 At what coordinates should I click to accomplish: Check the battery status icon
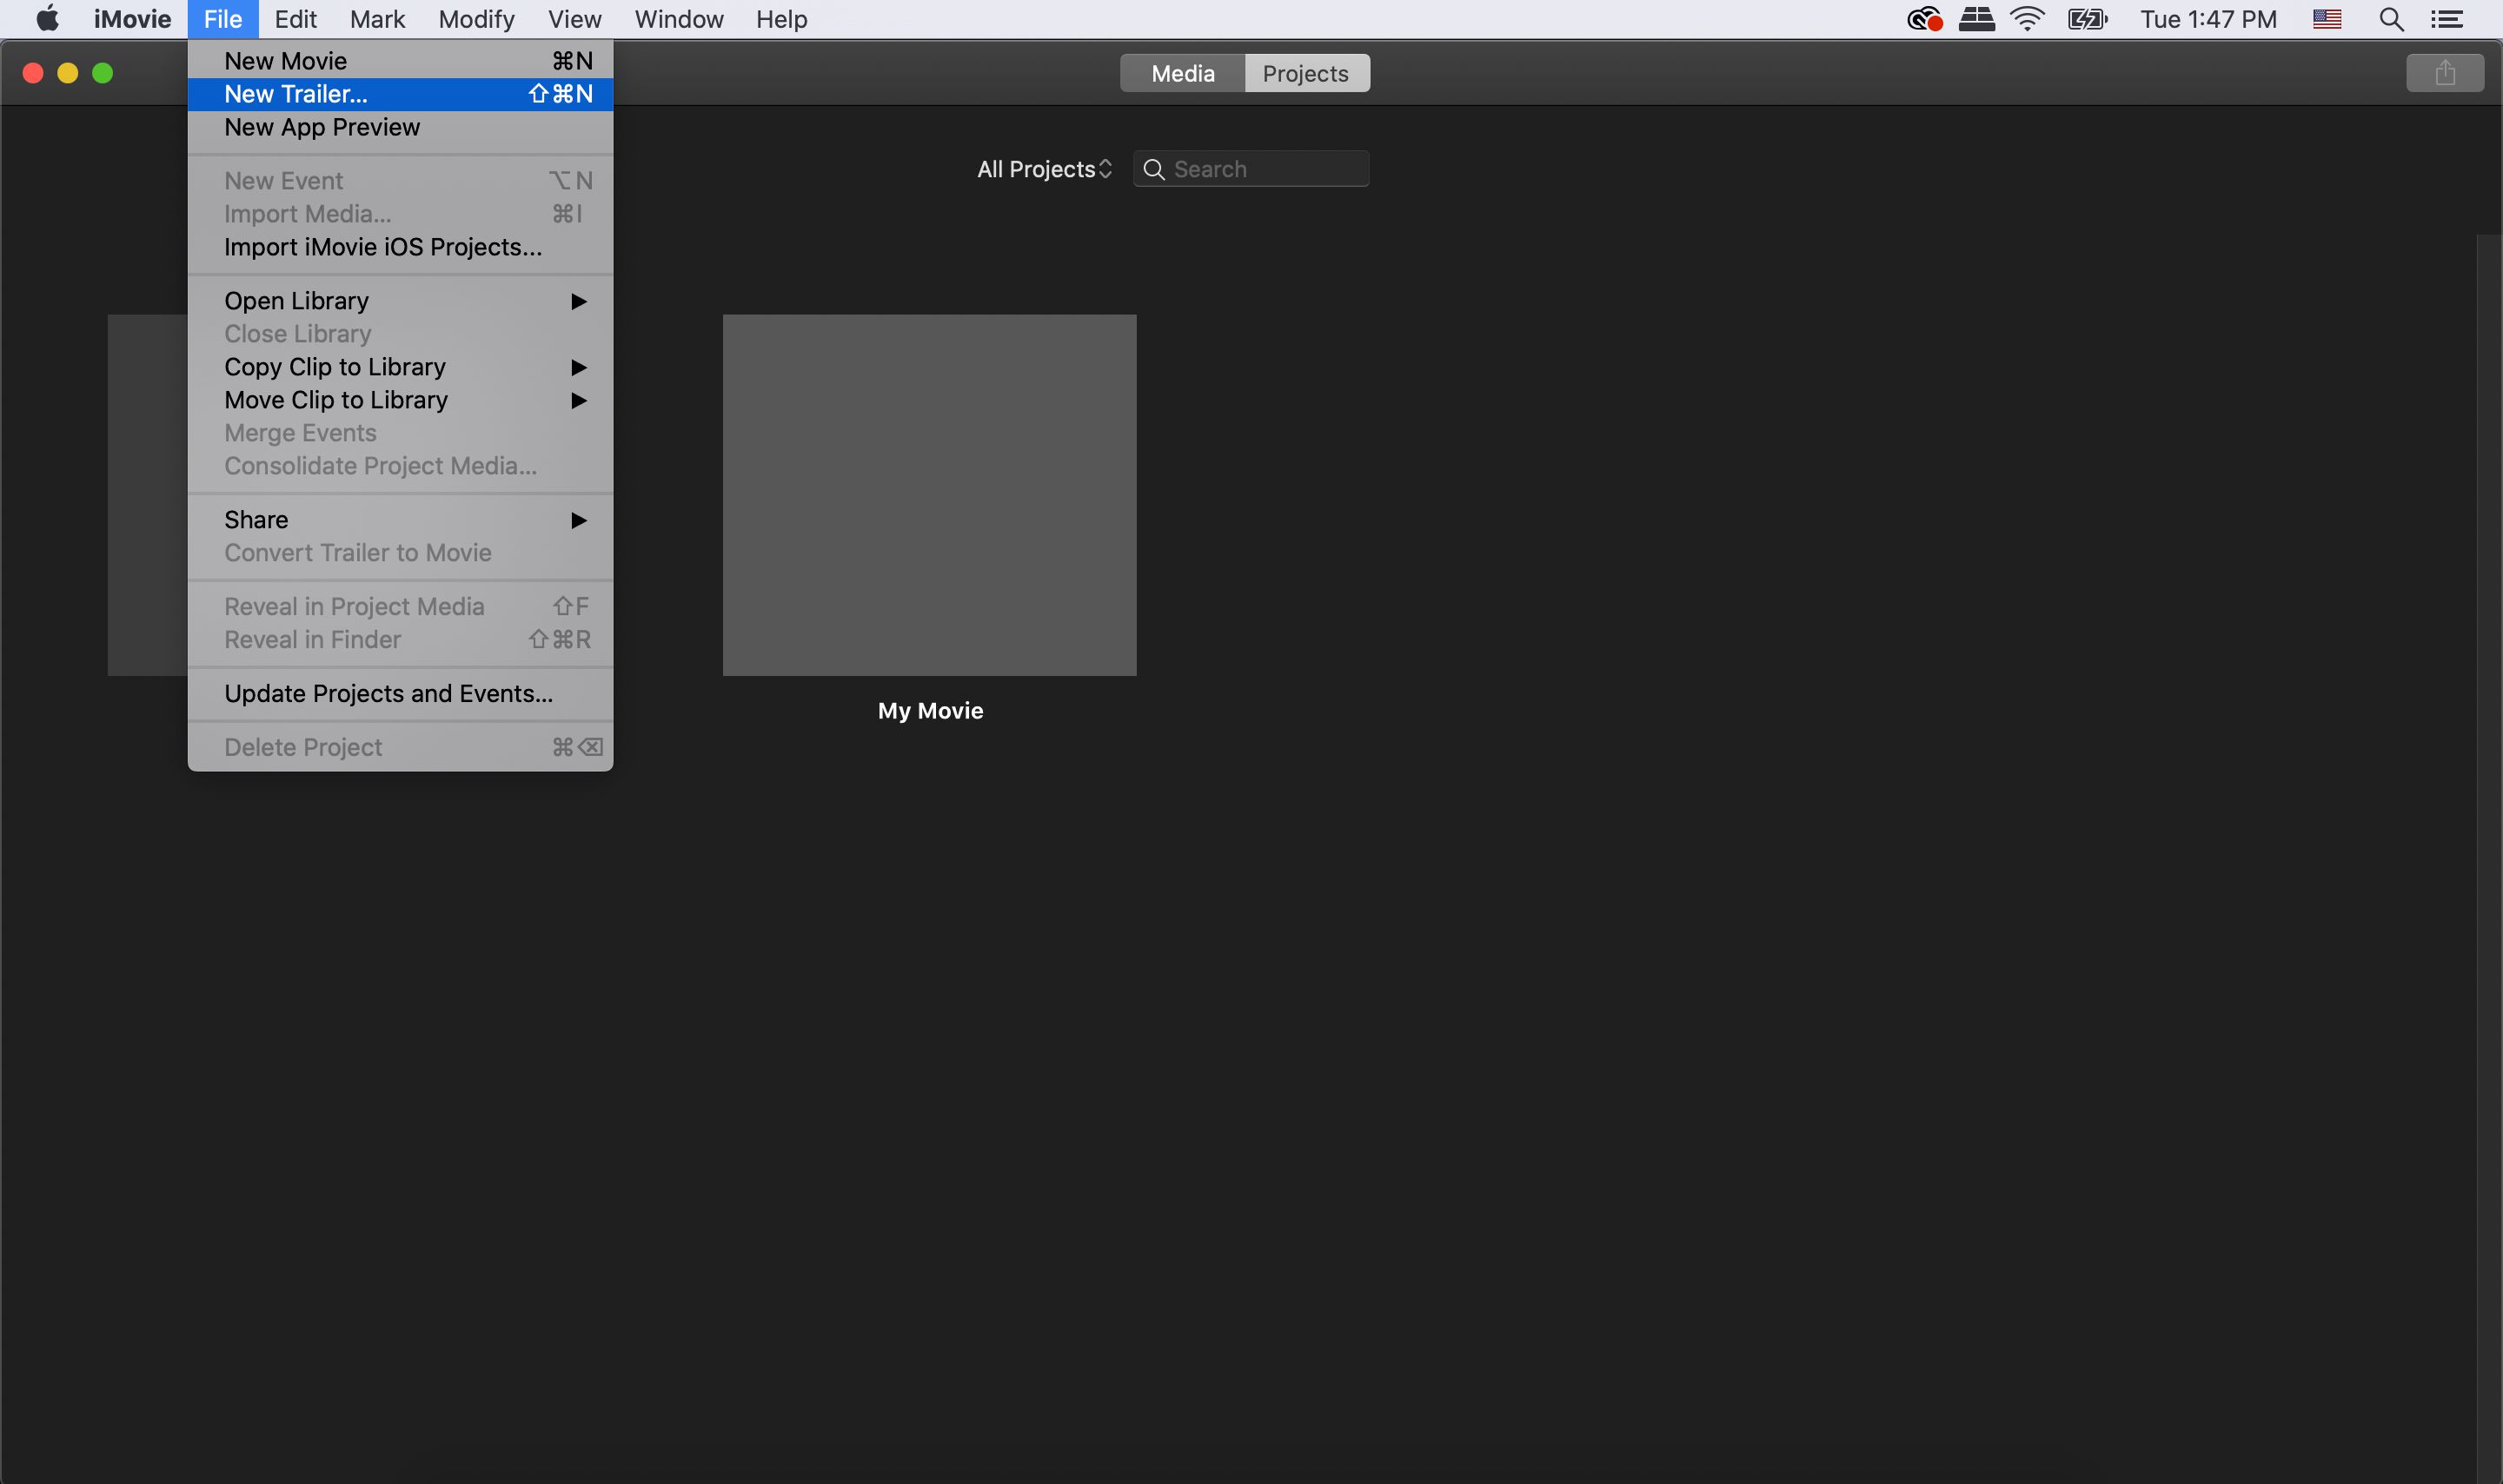(x=2087, y=19)
